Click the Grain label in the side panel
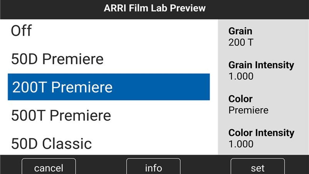The width and height of the screenshot is (309, 174). coord(240,31)
